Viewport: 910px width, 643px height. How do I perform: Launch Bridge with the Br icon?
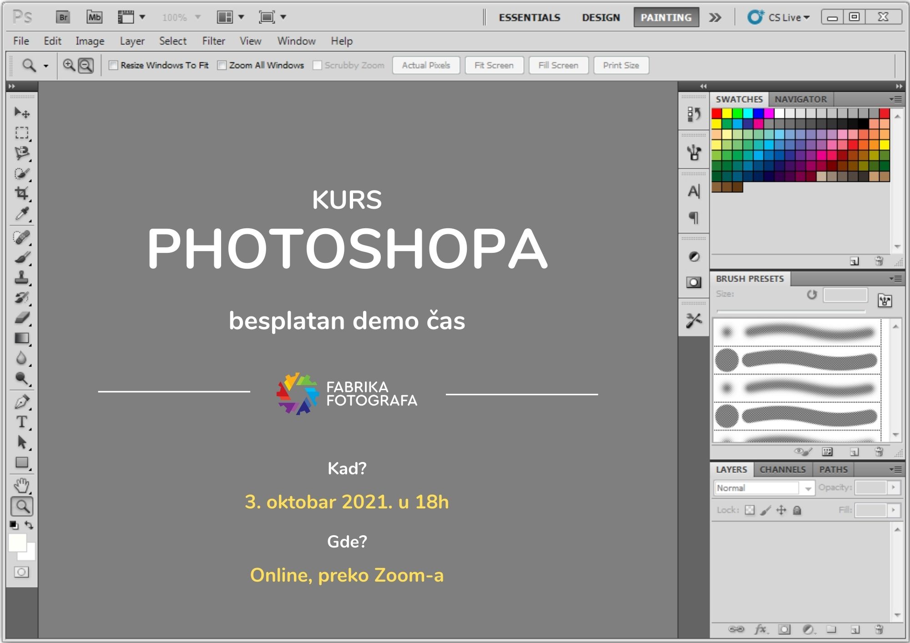tap(63, 17)
